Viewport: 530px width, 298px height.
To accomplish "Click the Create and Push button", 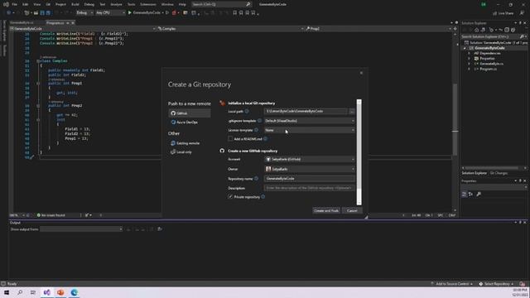I will (x=326, y=210).
